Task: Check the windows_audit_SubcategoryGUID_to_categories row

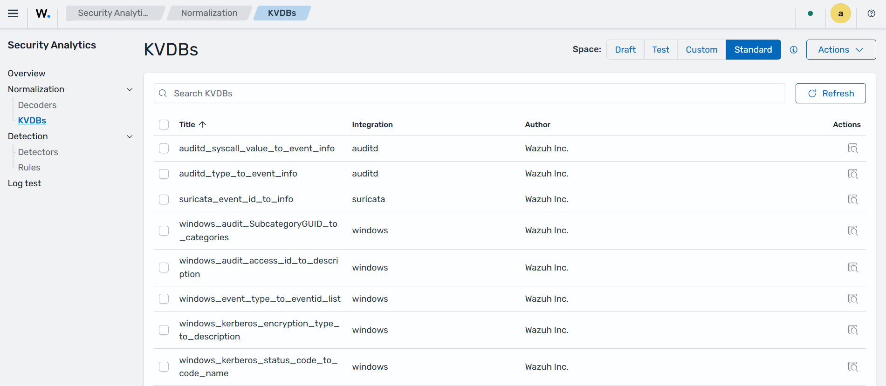Action: click(164, 230)
